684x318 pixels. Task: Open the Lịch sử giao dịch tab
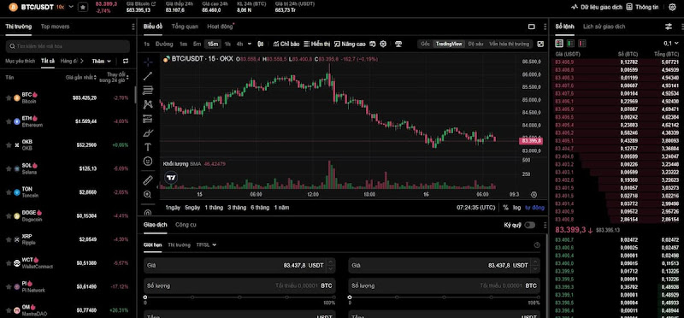pyautogui.click(x=604, y=26)
